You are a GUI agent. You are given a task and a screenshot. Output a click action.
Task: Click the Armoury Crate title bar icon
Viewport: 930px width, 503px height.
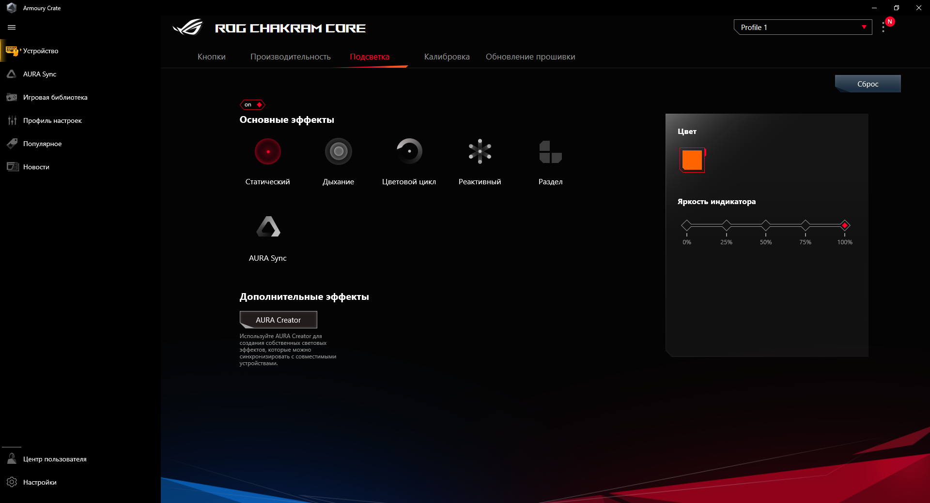tap(12, 8)
